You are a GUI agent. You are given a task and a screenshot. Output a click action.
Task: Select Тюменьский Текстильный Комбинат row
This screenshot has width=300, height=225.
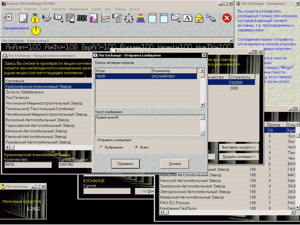[x=48, y=109]
